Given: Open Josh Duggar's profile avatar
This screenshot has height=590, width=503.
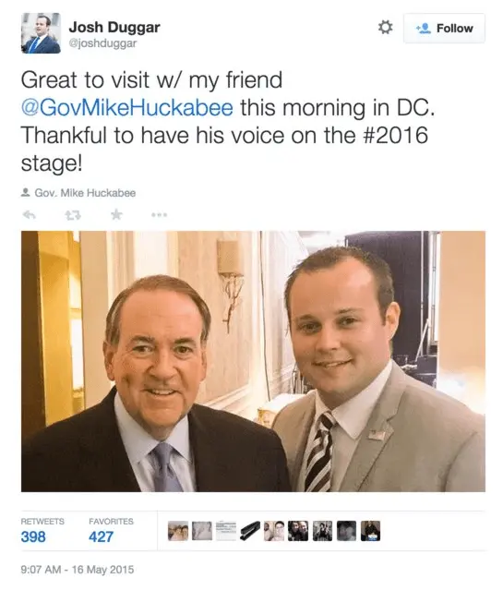Looking at the screenshot, I should (x=41, y=33).
